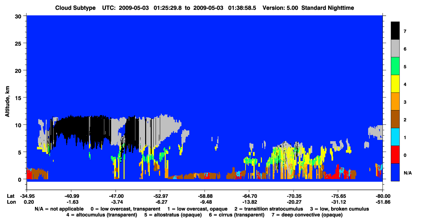Click the orange swatch labeled 3

pyautogui.click(x=395, y=102)
